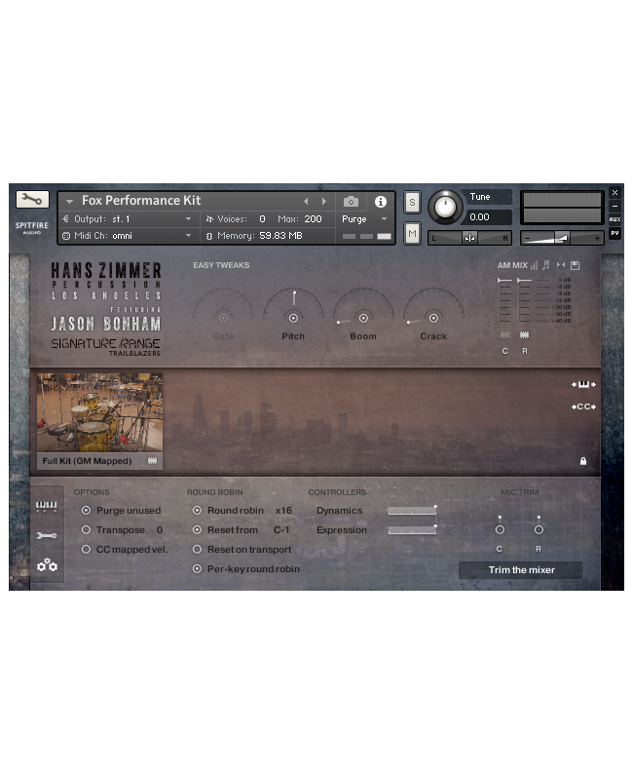Toggle the R microphone chip loader

pyautogui.click(x=524, y=335)
